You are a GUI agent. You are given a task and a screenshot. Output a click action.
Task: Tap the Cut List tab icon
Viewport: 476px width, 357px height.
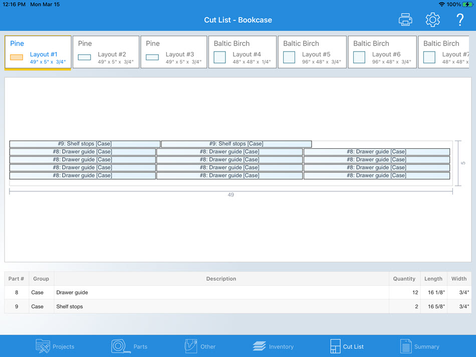(347, 346)
